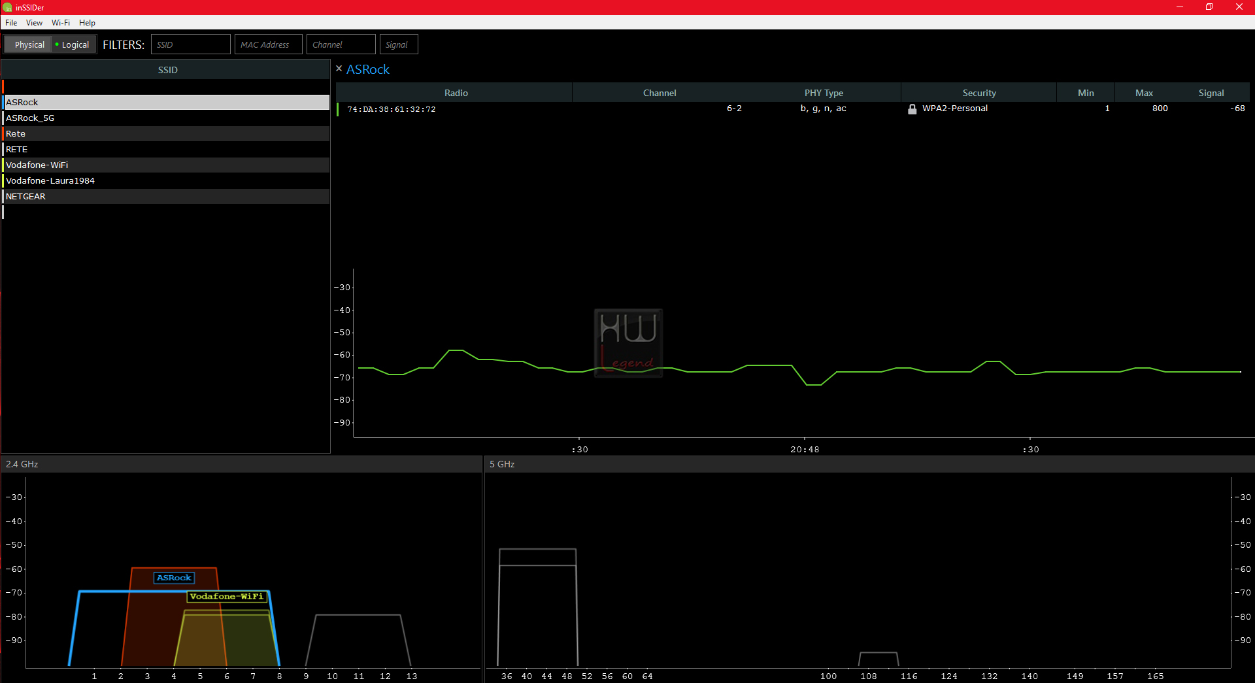Switch to Logical view mode
This screenshot has width=1255, height=683.
pyautogui.click(x=73, y=44)
